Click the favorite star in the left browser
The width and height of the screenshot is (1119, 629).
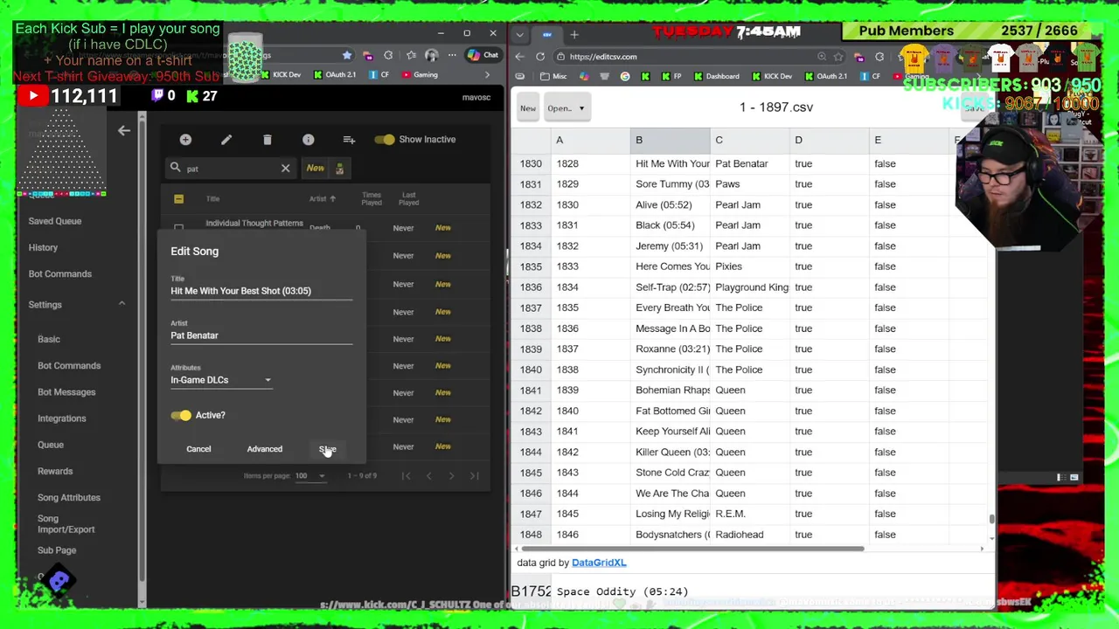pyautogui.click(x=347, y=55)
